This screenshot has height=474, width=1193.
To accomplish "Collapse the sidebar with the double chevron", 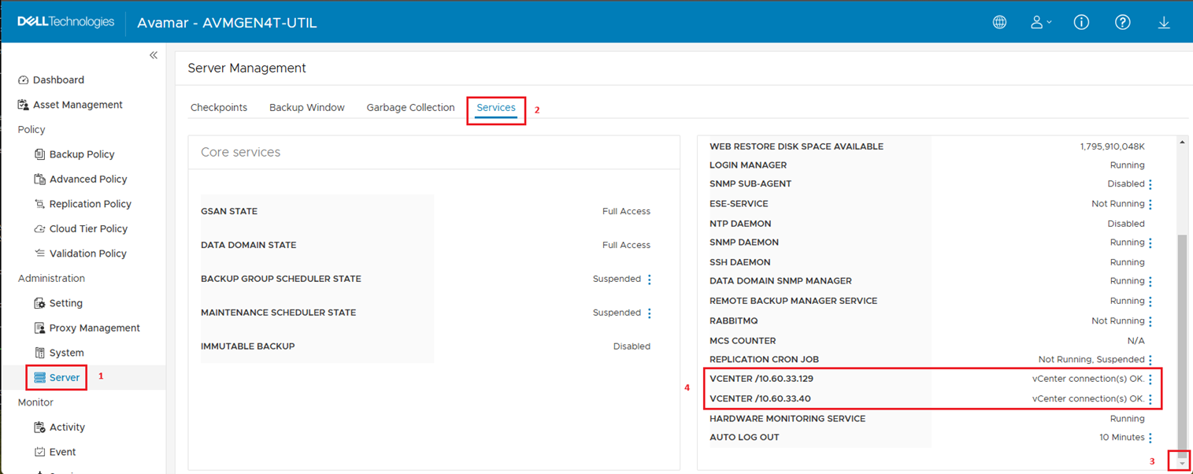I will coord(154,55).
